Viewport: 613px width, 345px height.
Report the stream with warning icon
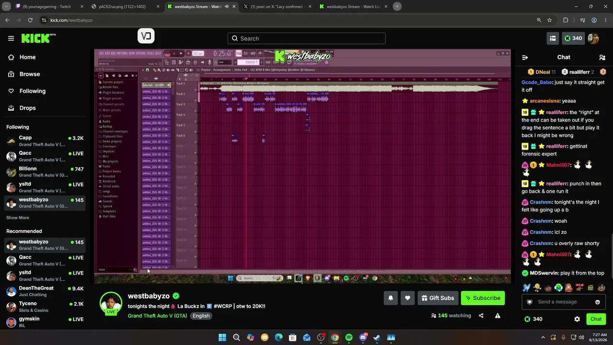click(498, 316)
